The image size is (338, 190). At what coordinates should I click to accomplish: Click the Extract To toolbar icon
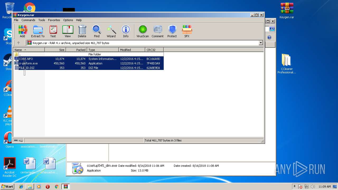click(38, 31)
